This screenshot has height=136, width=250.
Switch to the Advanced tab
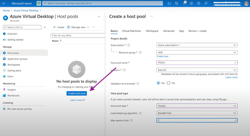[169, 31]
